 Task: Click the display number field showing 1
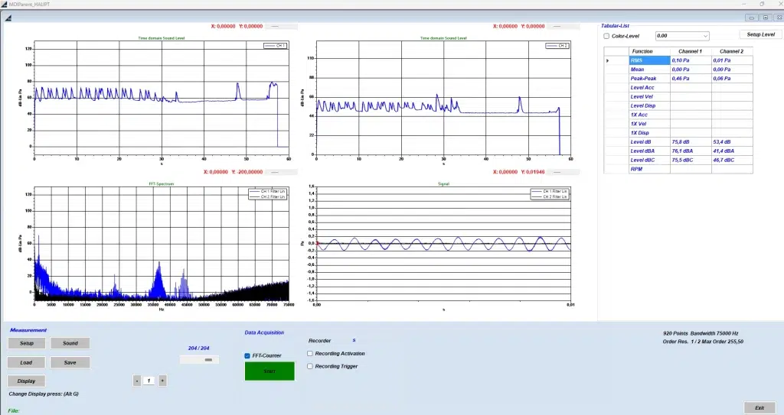pyautogui.click(x=149, y=381)
